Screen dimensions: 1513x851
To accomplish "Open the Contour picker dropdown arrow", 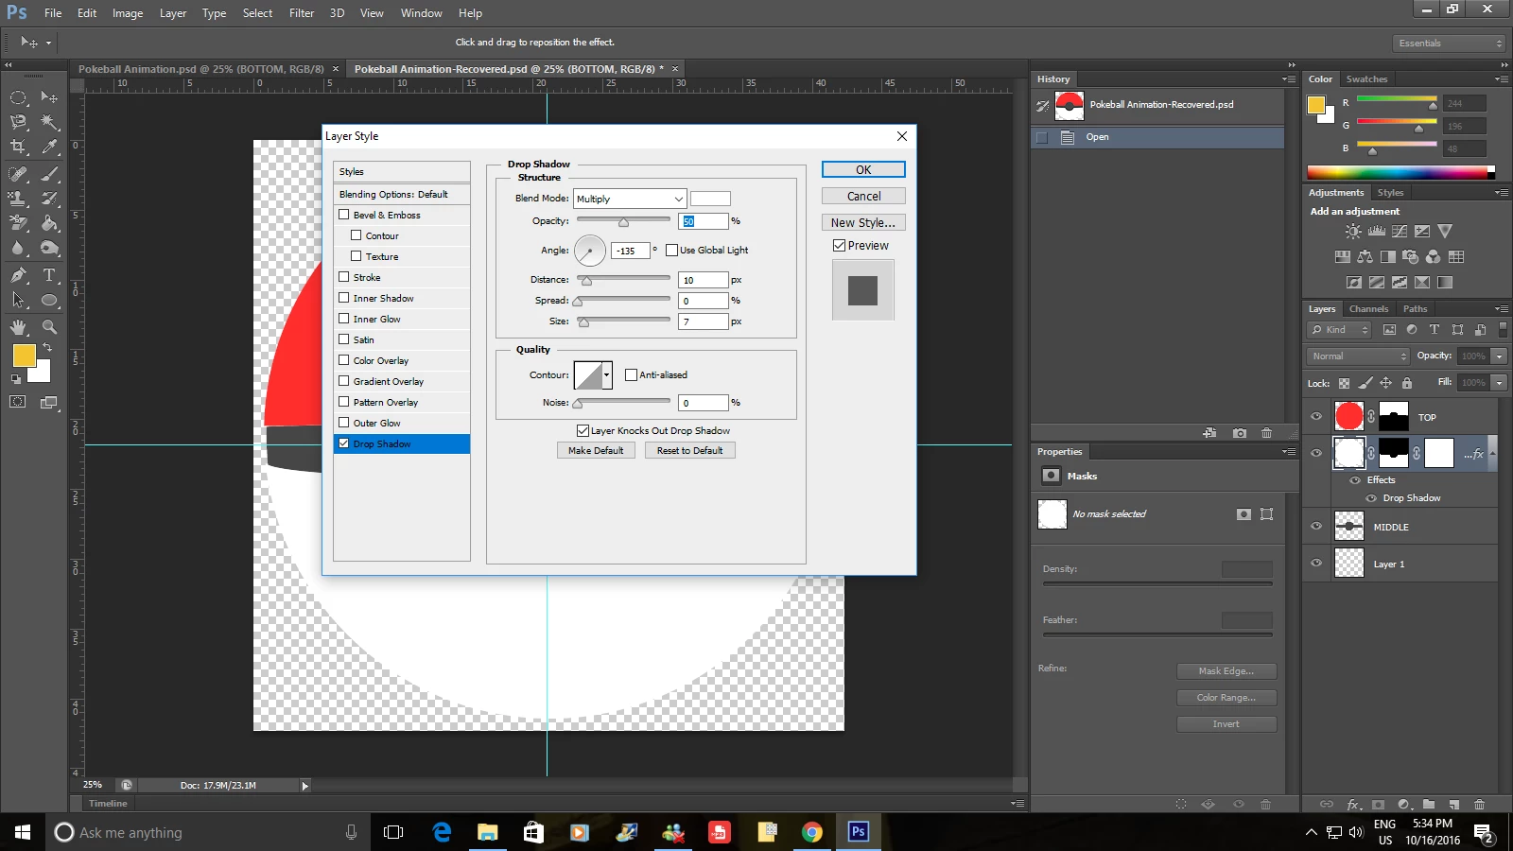I will tap(606, 375).
